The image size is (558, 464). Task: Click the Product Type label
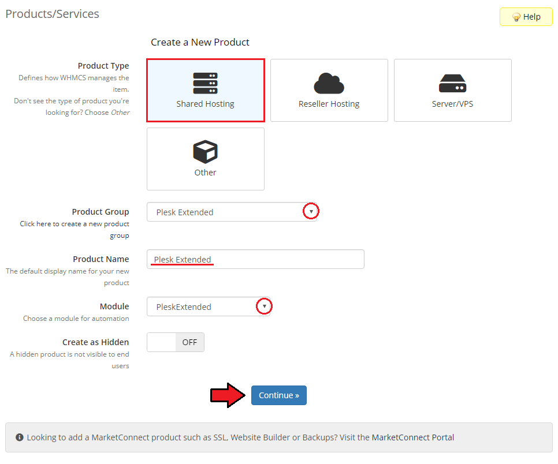click(x=103, y=66)
